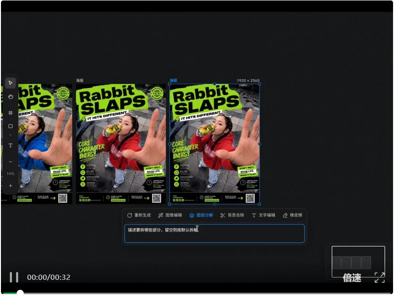The image size is (394, 296).
Task: Select the rectangle shape tool
Action: (x=10, y=126)
